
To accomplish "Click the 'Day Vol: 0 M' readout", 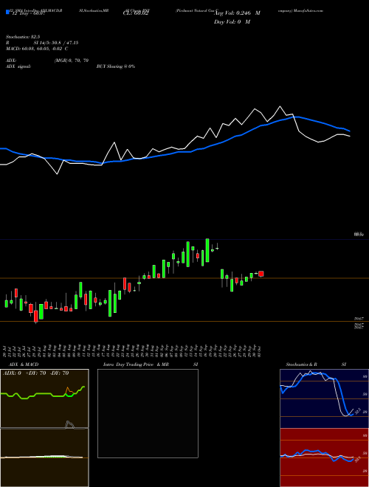I will tap(232, 21).
